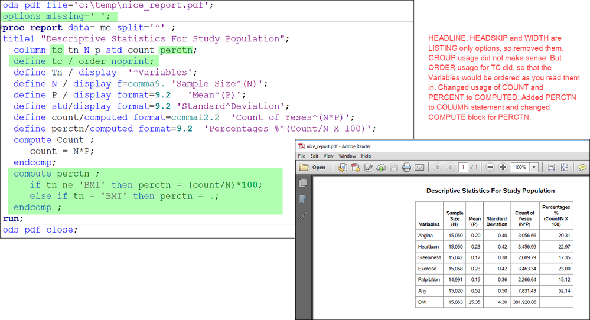Click the Create PDF icon

point(355,167)
